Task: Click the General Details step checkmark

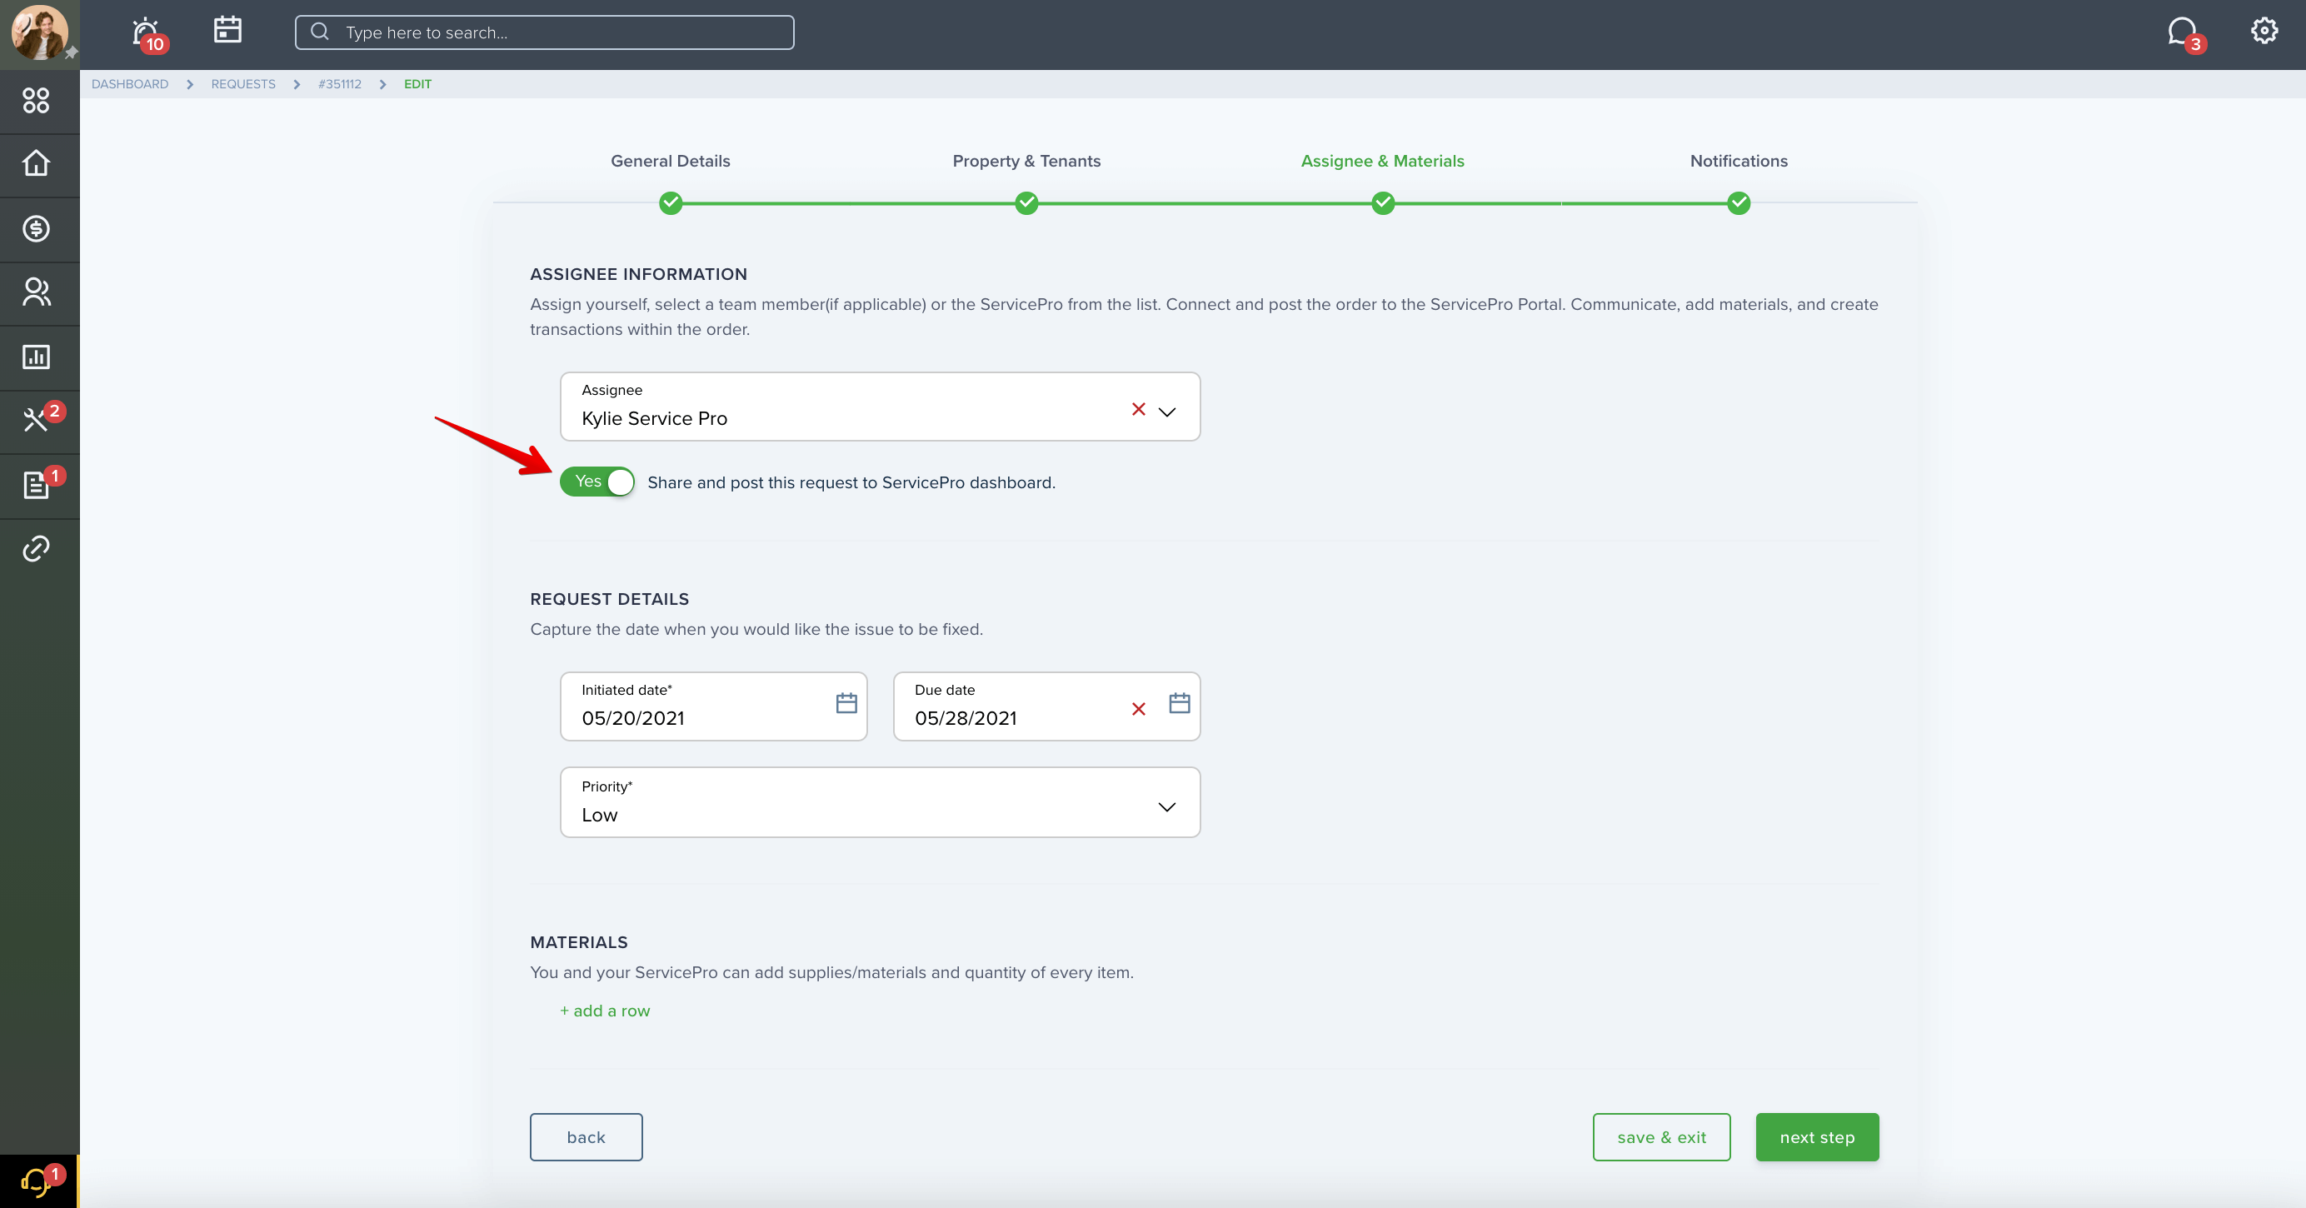Action: pyautogui.click(x=670, y=203)
